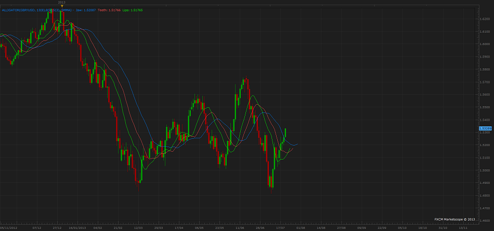Click the 05/11/2012 date on time axis
Screen dimensions: 494x231
pos(8,227)
